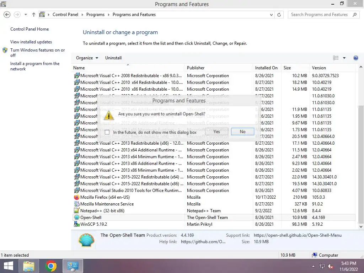This screenshot has width=364, height=273.
Task: Select Visual C++ 2013 Redistributable (x86) row
Action: click(x=214, y=143)
